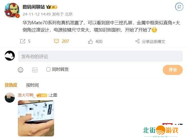Switch to the 按热度 sorting tab
The height and width of the screenshot is (138, 187).
click(x=11, y=85)
